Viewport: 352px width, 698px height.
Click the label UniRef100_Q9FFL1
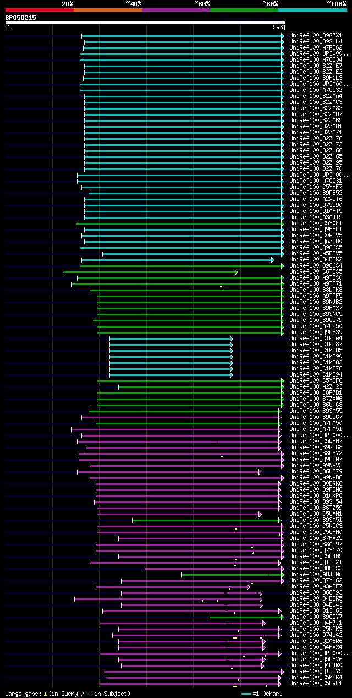point(316,230)
